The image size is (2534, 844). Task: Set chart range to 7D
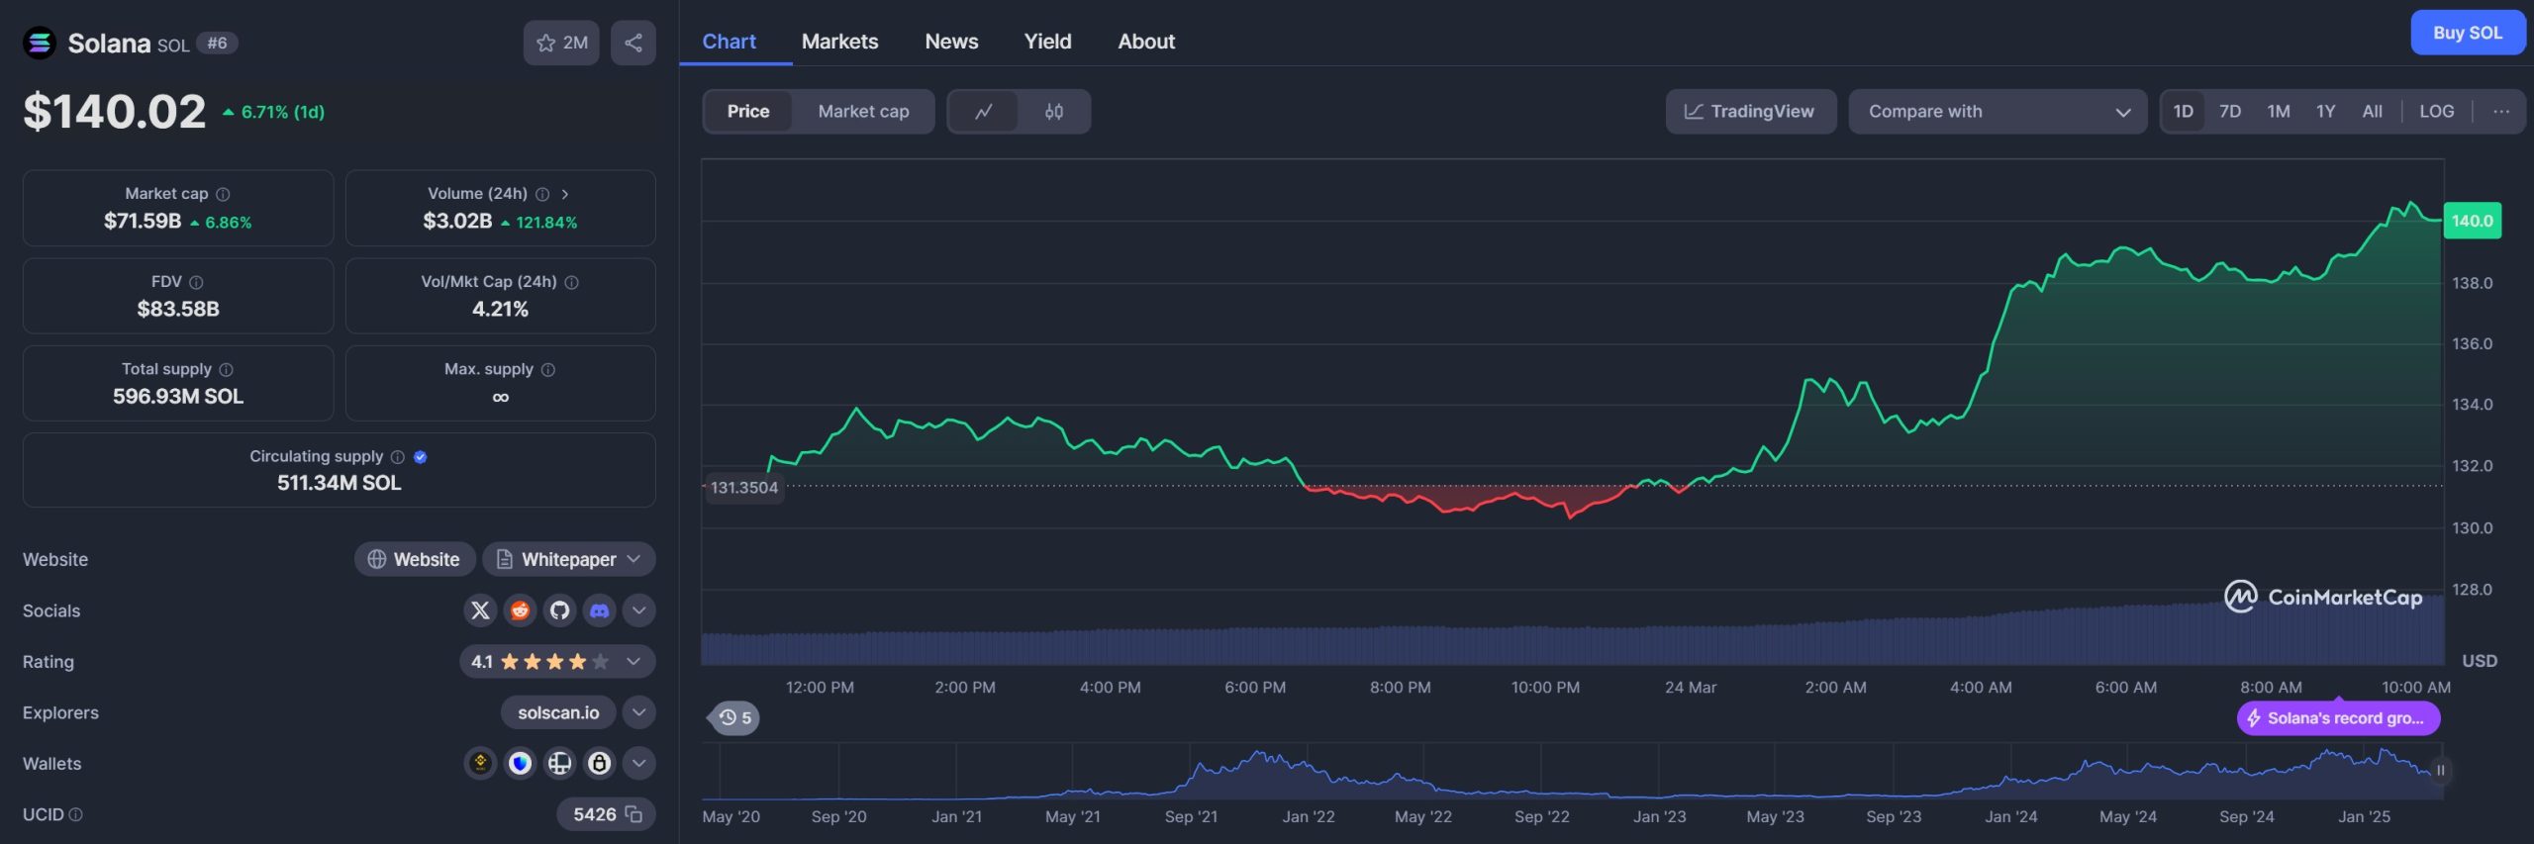(x=2230, y=112)
